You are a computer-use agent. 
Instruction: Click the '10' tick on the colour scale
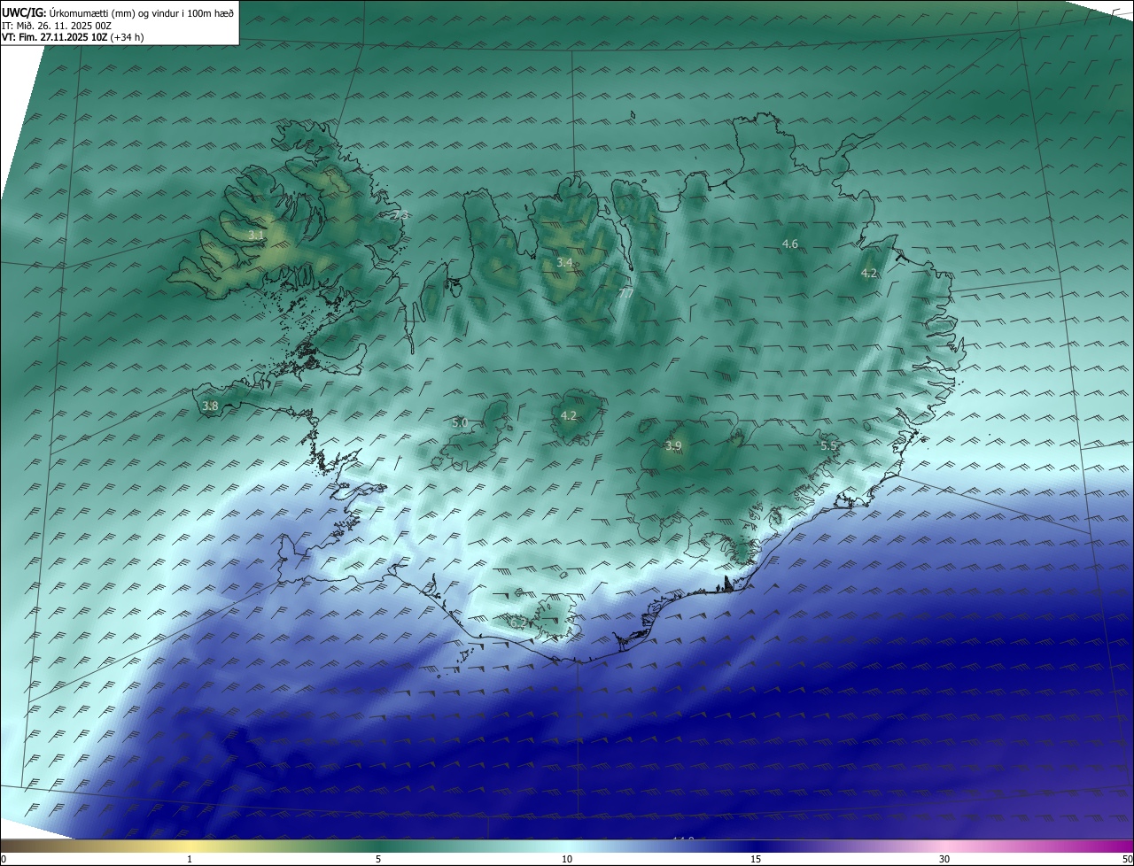coord(567,859)
